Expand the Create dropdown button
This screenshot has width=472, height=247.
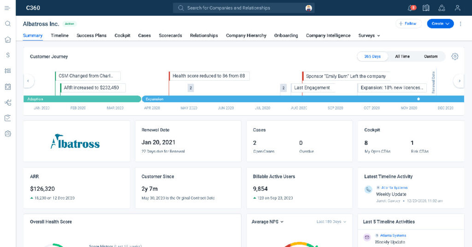[x=440, y=24]
